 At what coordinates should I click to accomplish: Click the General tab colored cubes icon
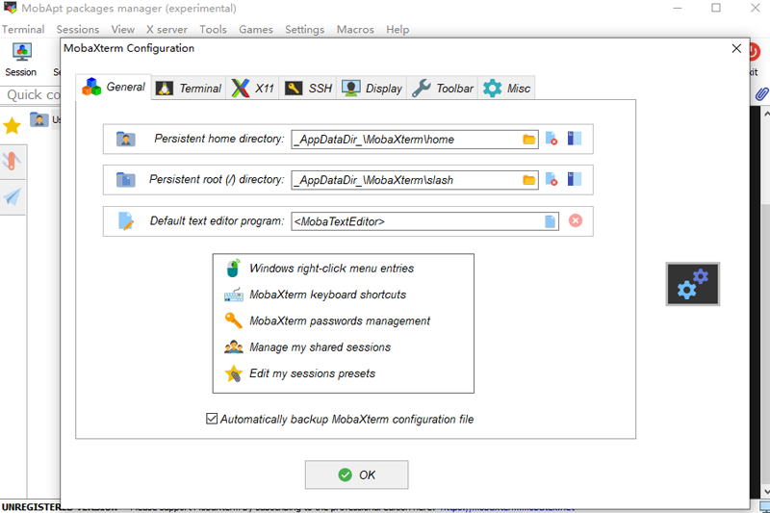91,87
